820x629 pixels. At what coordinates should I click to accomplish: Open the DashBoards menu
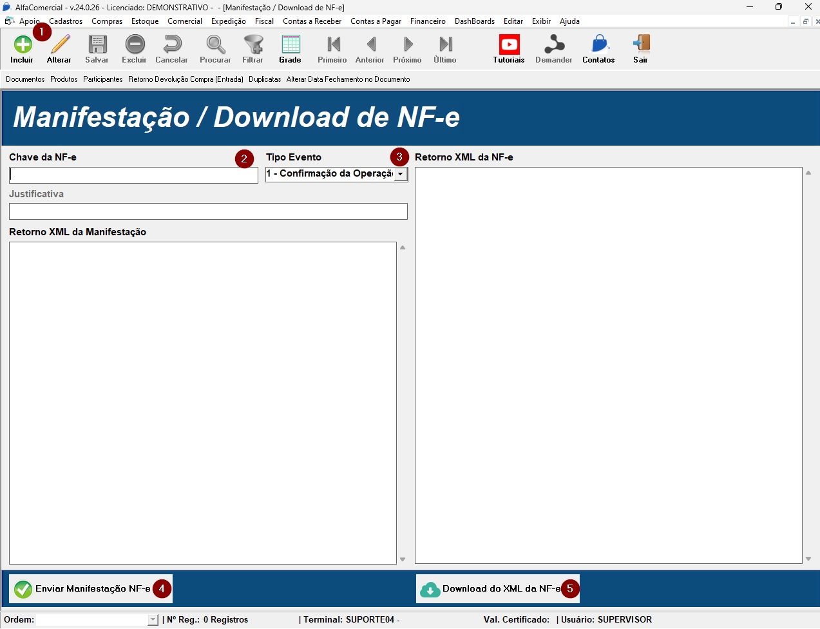(x=475, y=21)
